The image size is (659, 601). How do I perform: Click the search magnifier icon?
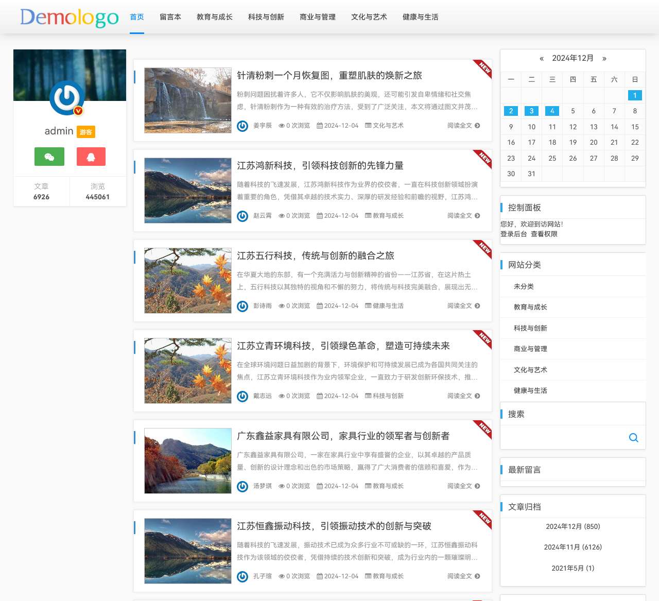pyautogui.click(x=633, y=438)
